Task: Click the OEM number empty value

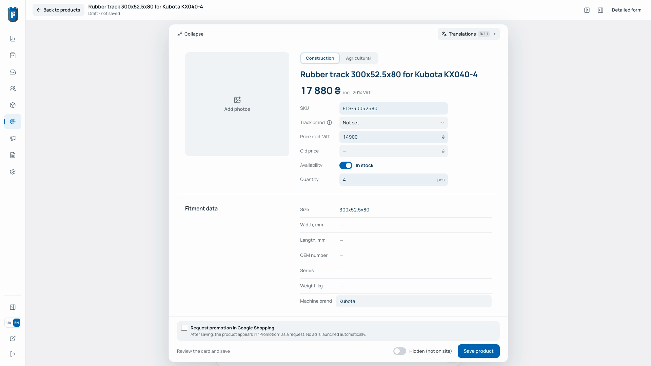Action: tap(341, 256)
